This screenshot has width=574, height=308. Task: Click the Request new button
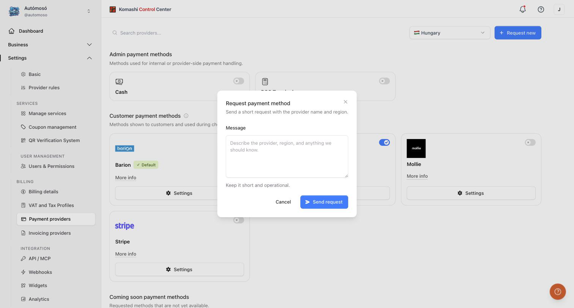coord(518,33)
